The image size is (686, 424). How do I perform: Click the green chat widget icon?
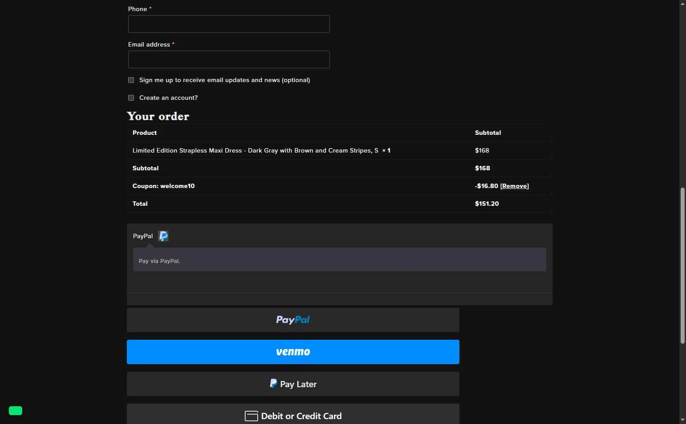coord(16,411)
